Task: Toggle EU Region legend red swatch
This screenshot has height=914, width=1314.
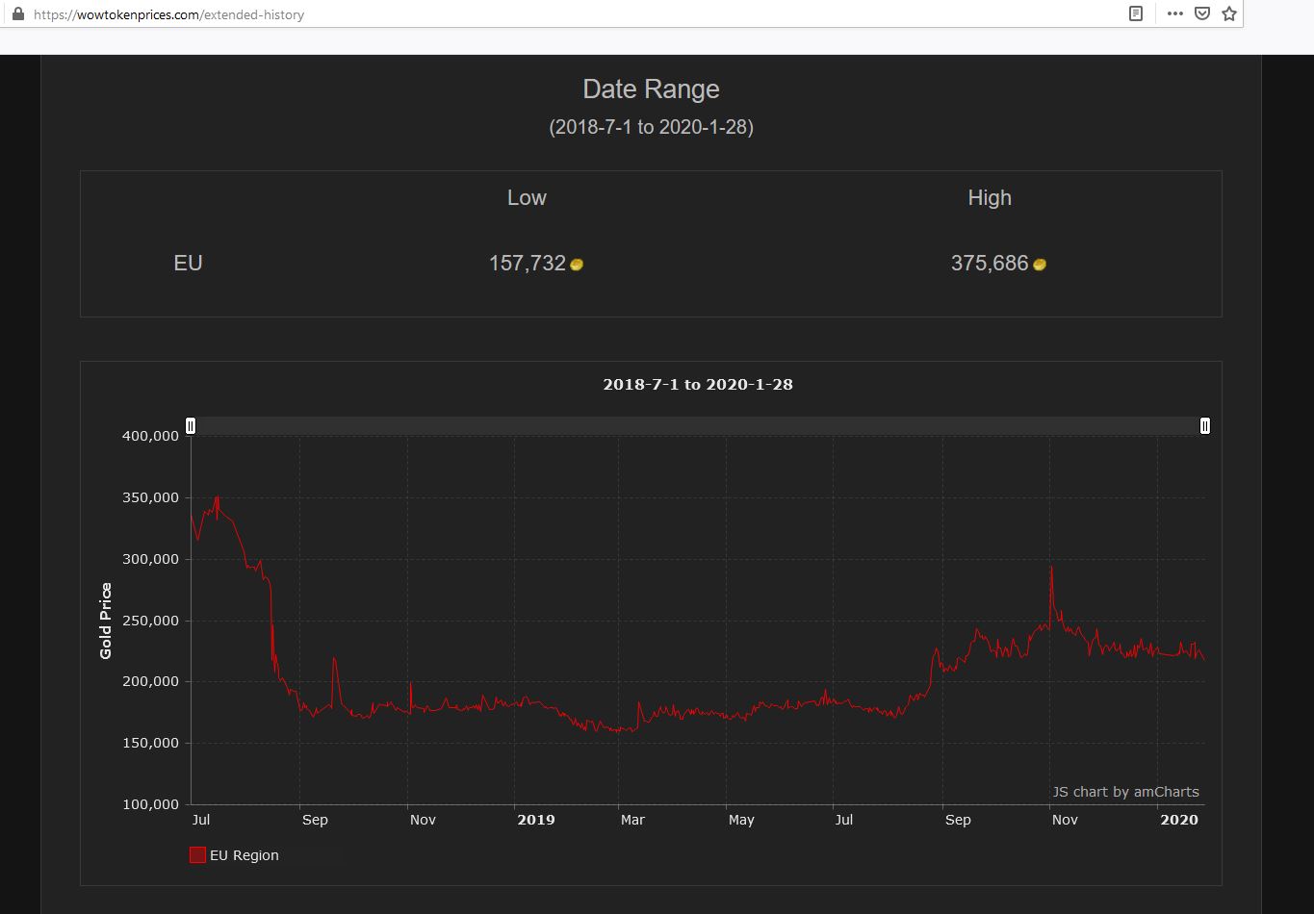Action: [x=197, y=855]
